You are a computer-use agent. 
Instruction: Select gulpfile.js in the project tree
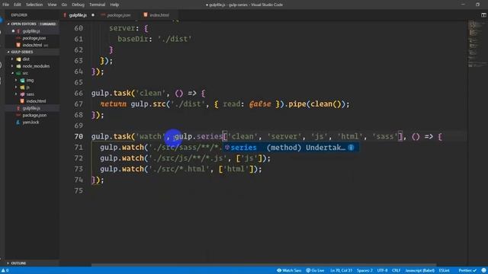31,108
